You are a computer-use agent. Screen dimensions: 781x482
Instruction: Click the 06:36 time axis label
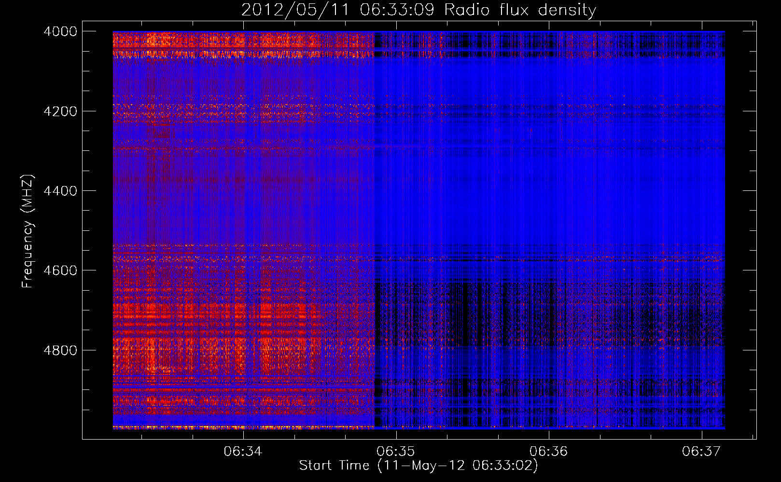[x=549, y=451]
